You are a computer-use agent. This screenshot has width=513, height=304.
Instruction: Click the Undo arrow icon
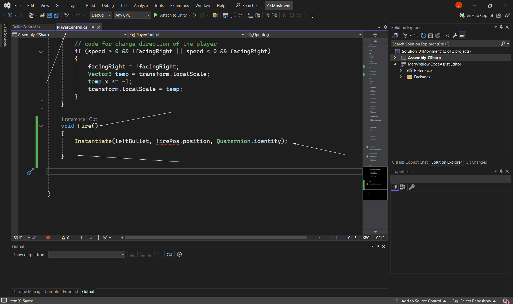[x=66, y=15]
